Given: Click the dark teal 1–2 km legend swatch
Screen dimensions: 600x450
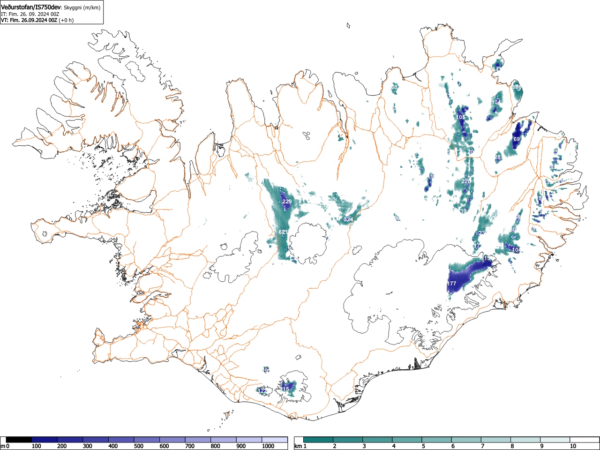Looking at the screenshot, I should click(x=319, y=440).
